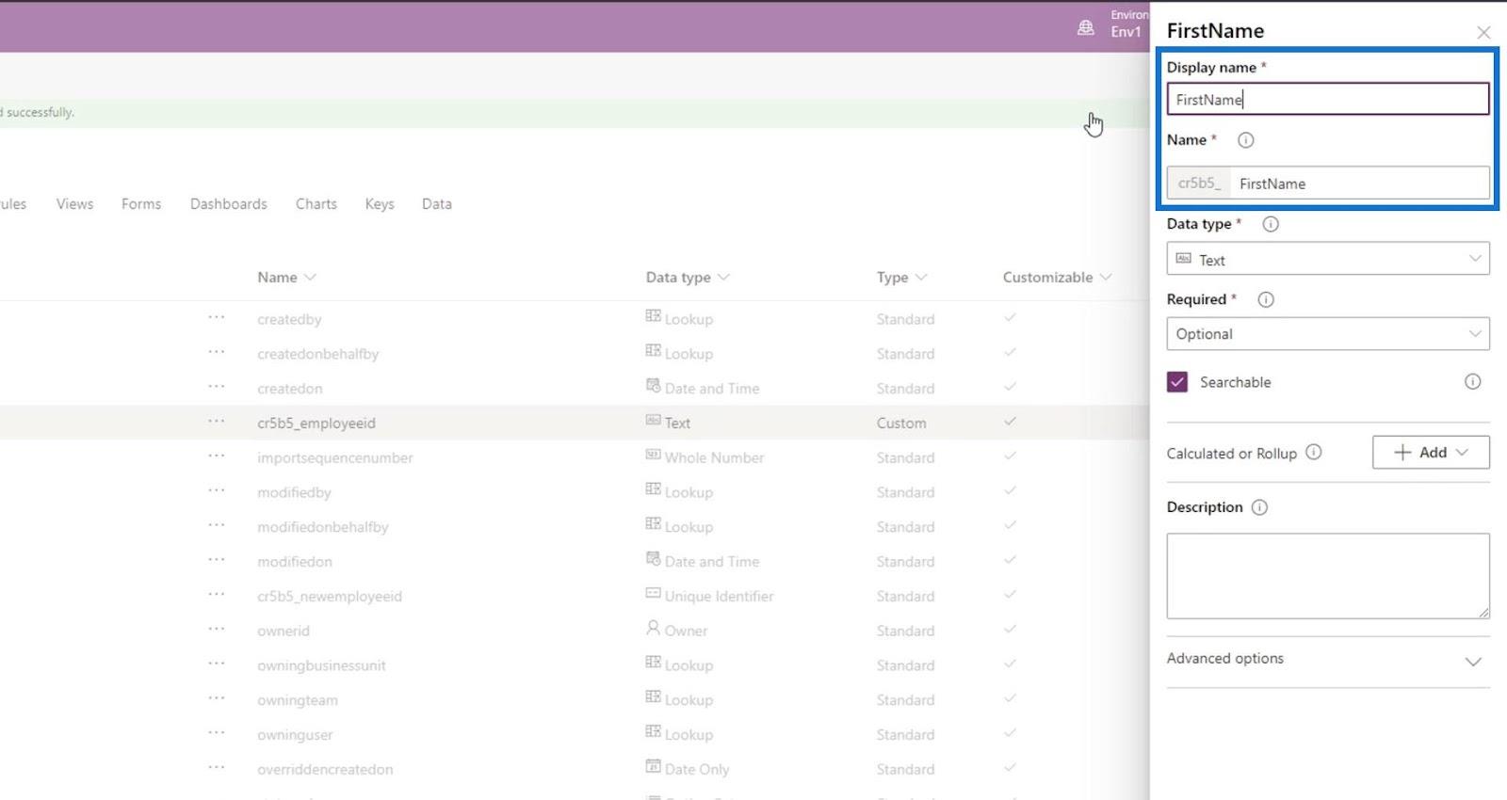Click the info icon beside Required
The width and height of the screenshot is (1507, 800).
point(1266,299)
